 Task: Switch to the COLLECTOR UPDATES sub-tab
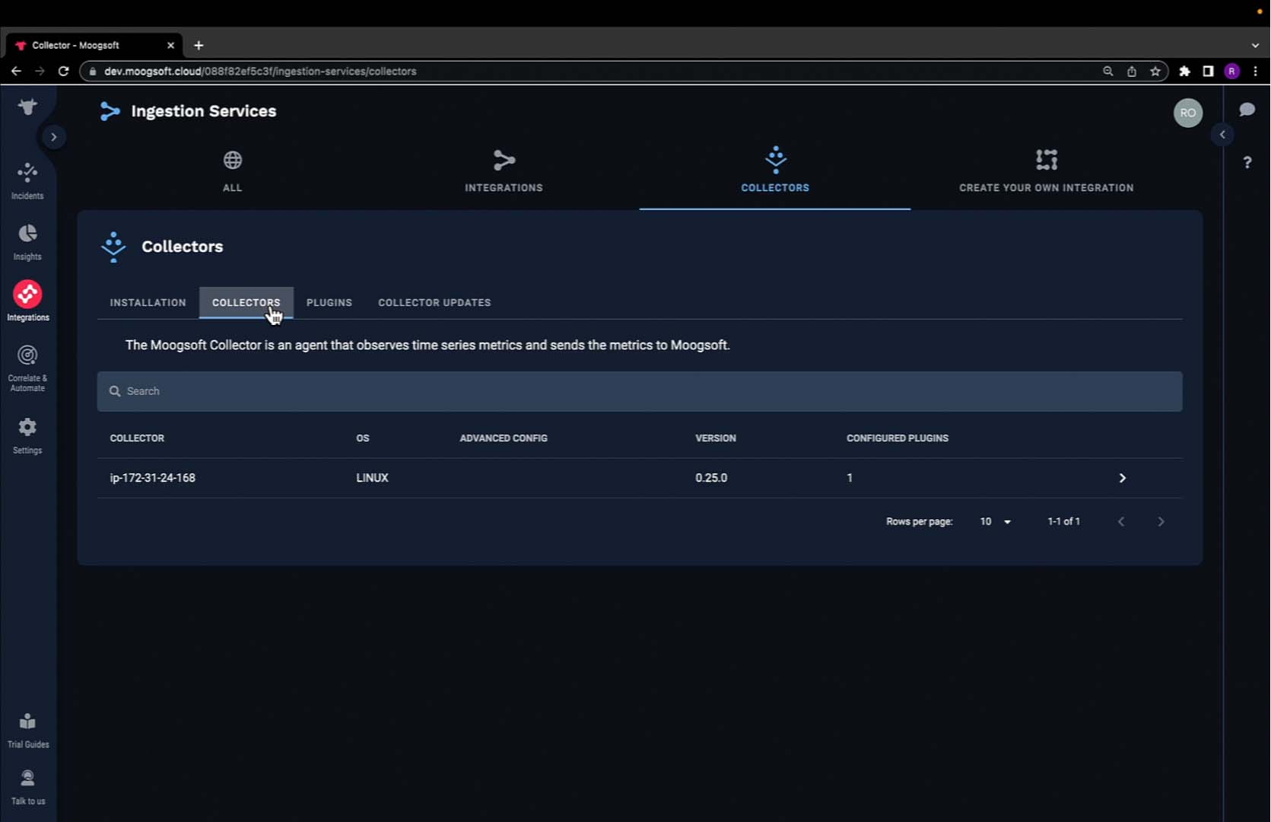coord(434,302)
